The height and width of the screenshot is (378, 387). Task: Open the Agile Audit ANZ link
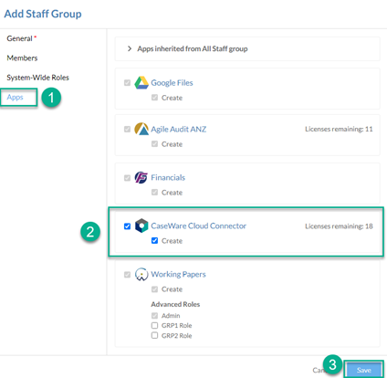[x=179, y=129]
